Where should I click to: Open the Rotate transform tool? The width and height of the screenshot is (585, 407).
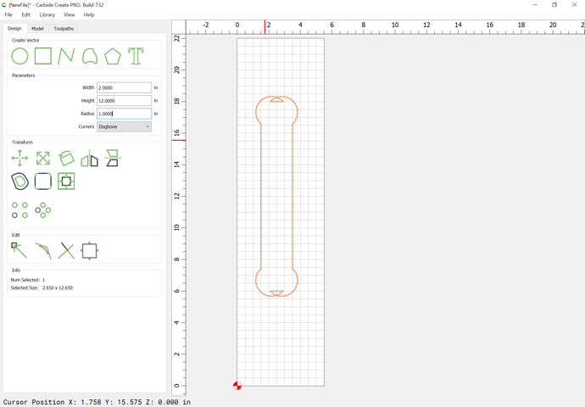[66, 159]
